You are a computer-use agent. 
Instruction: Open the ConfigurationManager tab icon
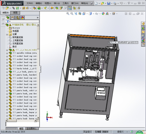click(x=17, y=18)
